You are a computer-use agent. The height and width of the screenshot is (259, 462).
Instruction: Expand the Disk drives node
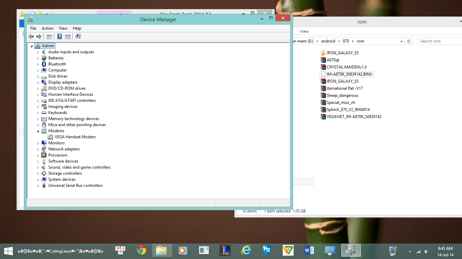38,77
